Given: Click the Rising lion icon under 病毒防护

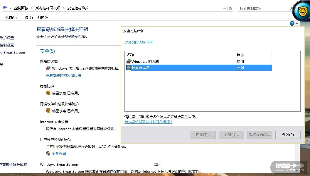Looking at the screenshot, I should tap(48, 93).
